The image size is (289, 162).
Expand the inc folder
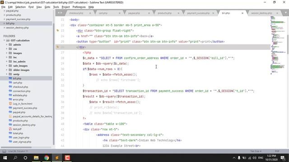[x=7, y=57]
